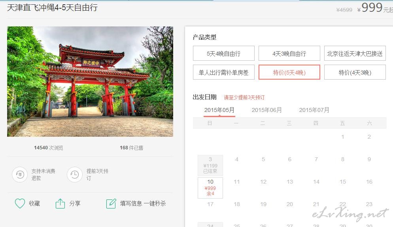This screenshot has width=393, height=227.
Task: Click title 天津直飞冲绳4-5天自由行
Action: pos(52,7)
